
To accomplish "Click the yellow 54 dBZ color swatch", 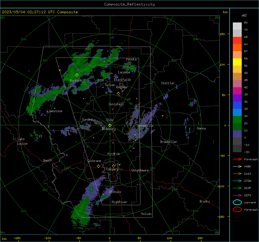I will point(237,62).
